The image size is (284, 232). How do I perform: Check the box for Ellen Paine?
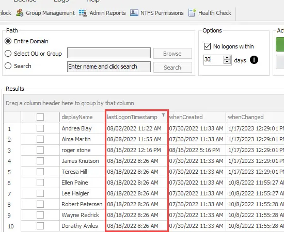tap(40, 183)
